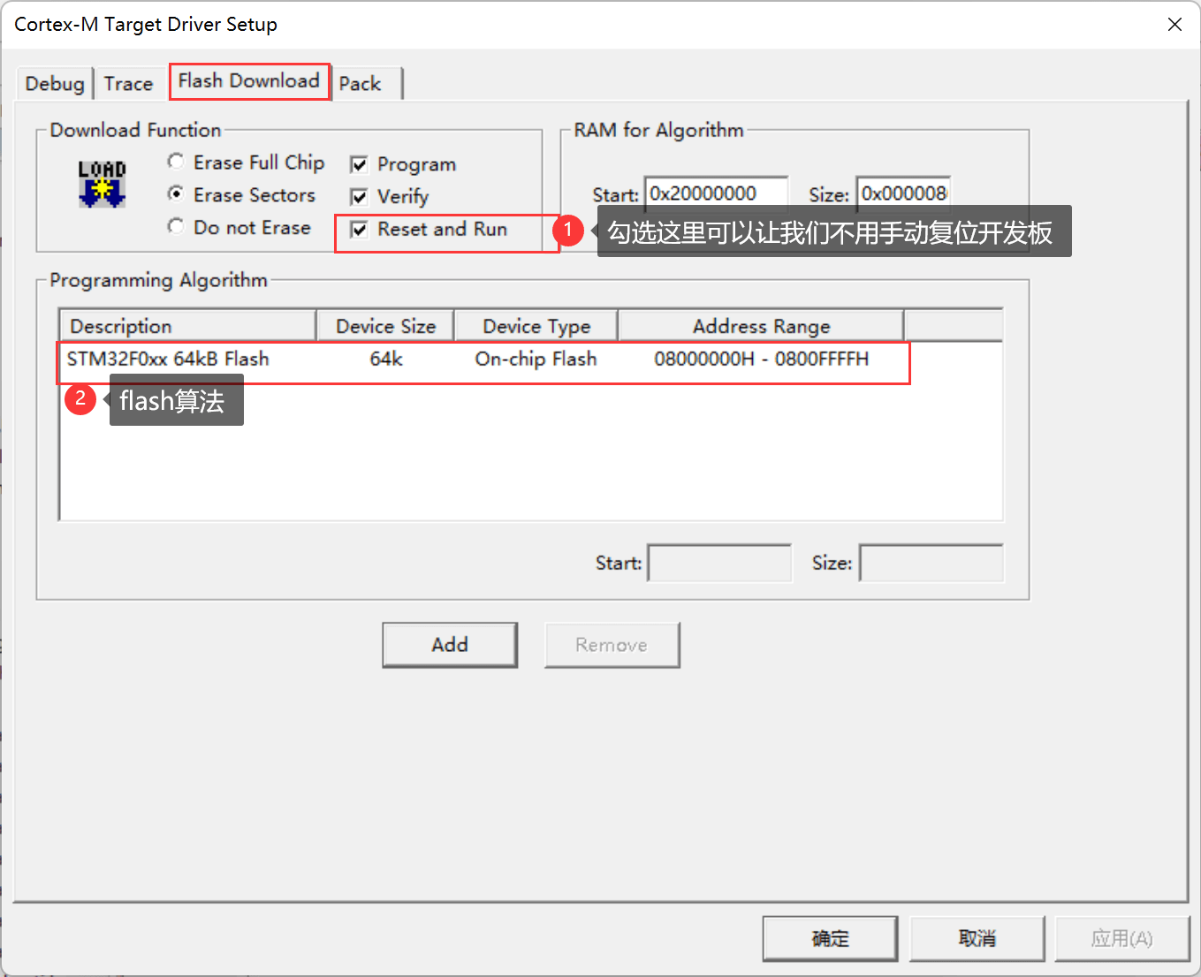Image resolution: width=1201 pixels, height=977 pixels.
Task: Toggle the Program checkbox
Action: pos(360,164)
